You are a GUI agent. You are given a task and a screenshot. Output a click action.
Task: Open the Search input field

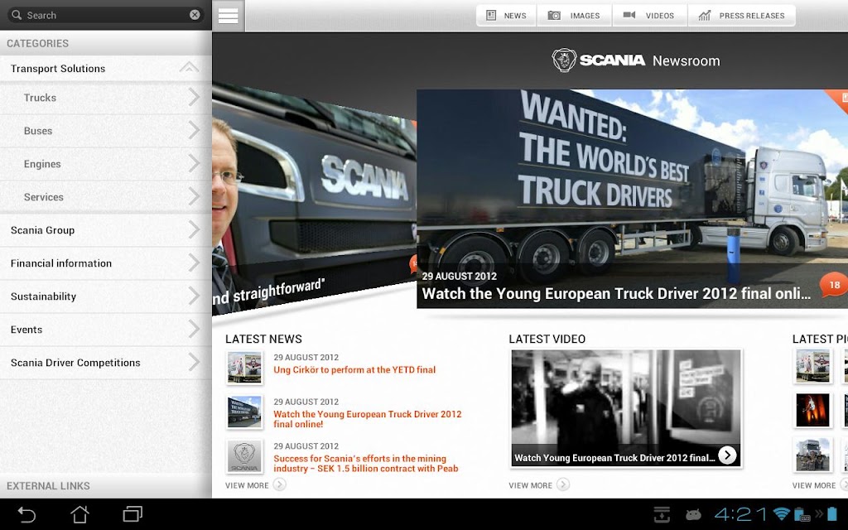[x=105, y=15]
